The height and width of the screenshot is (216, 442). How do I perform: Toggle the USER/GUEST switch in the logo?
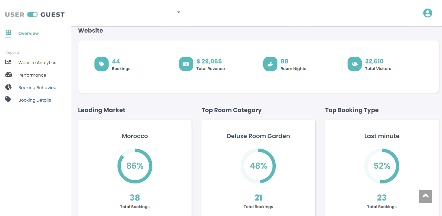click(32, 14)
